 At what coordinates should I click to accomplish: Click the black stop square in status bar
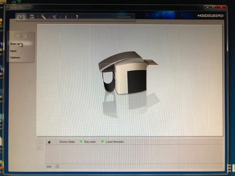pos(49,142)
